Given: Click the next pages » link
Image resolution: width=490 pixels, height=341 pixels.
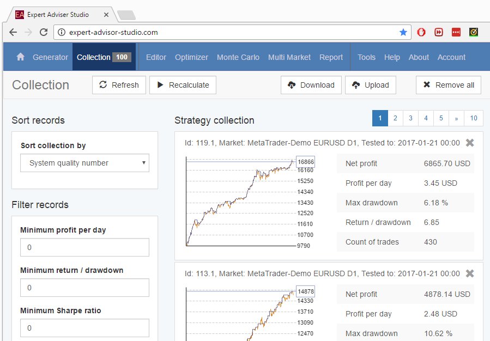Looking at the screenshot, I should (457, 118).
